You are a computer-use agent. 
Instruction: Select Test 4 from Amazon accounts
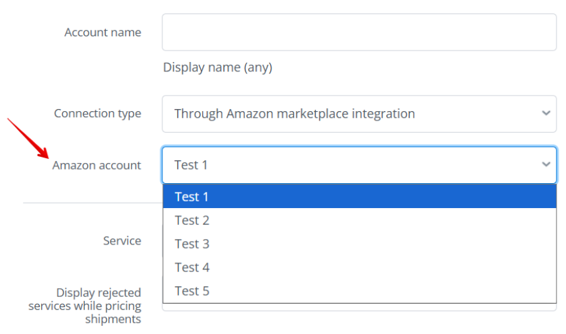click(x=192, y=267)
